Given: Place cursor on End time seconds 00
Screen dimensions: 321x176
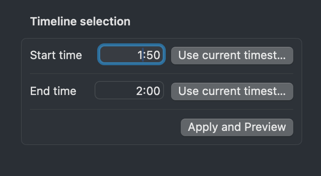Looking at the screenshot, I should tap(153, 91).
